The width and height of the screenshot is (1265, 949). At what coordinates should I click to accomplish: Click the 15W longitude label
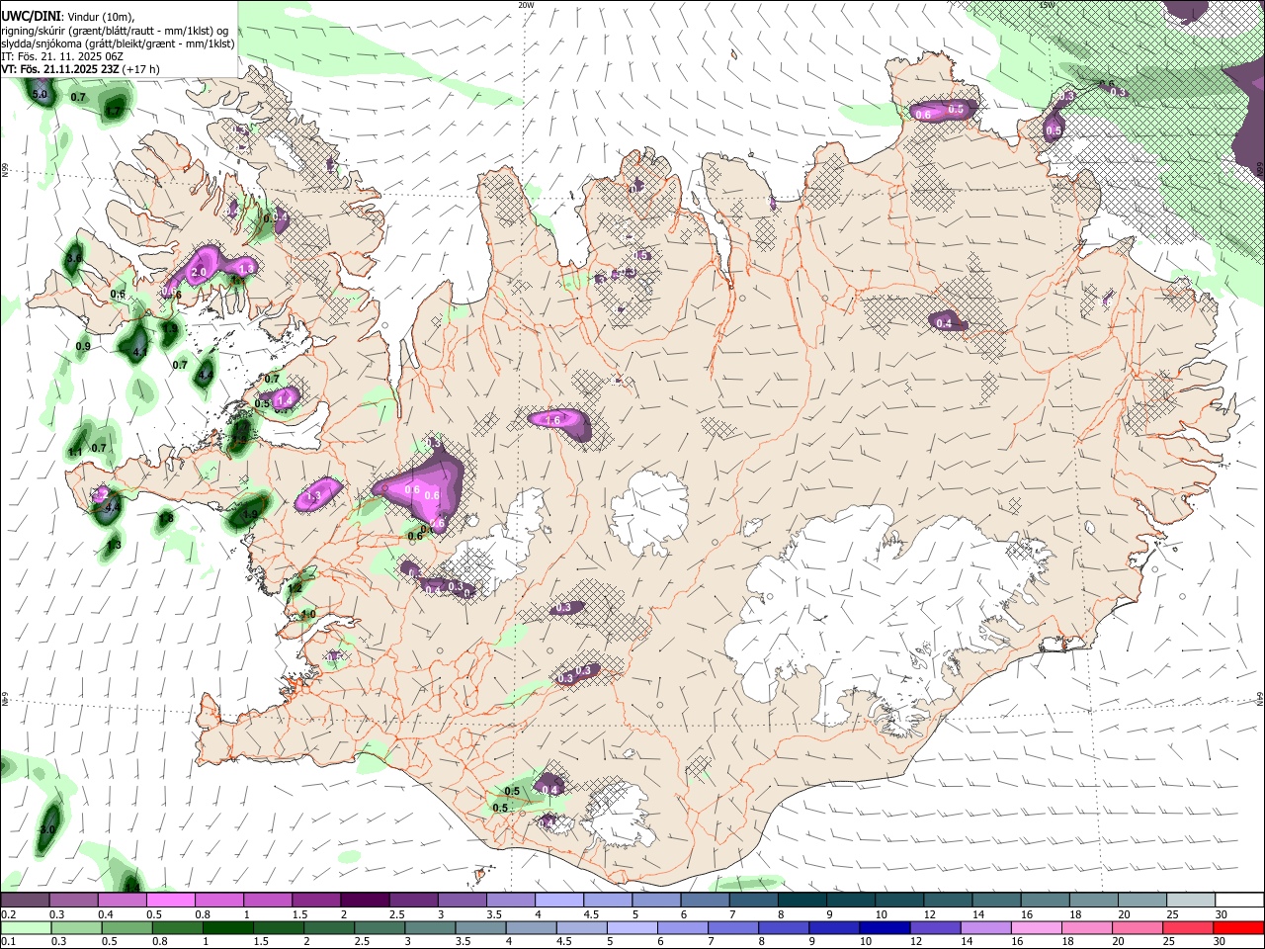[x=1047, y=5]
